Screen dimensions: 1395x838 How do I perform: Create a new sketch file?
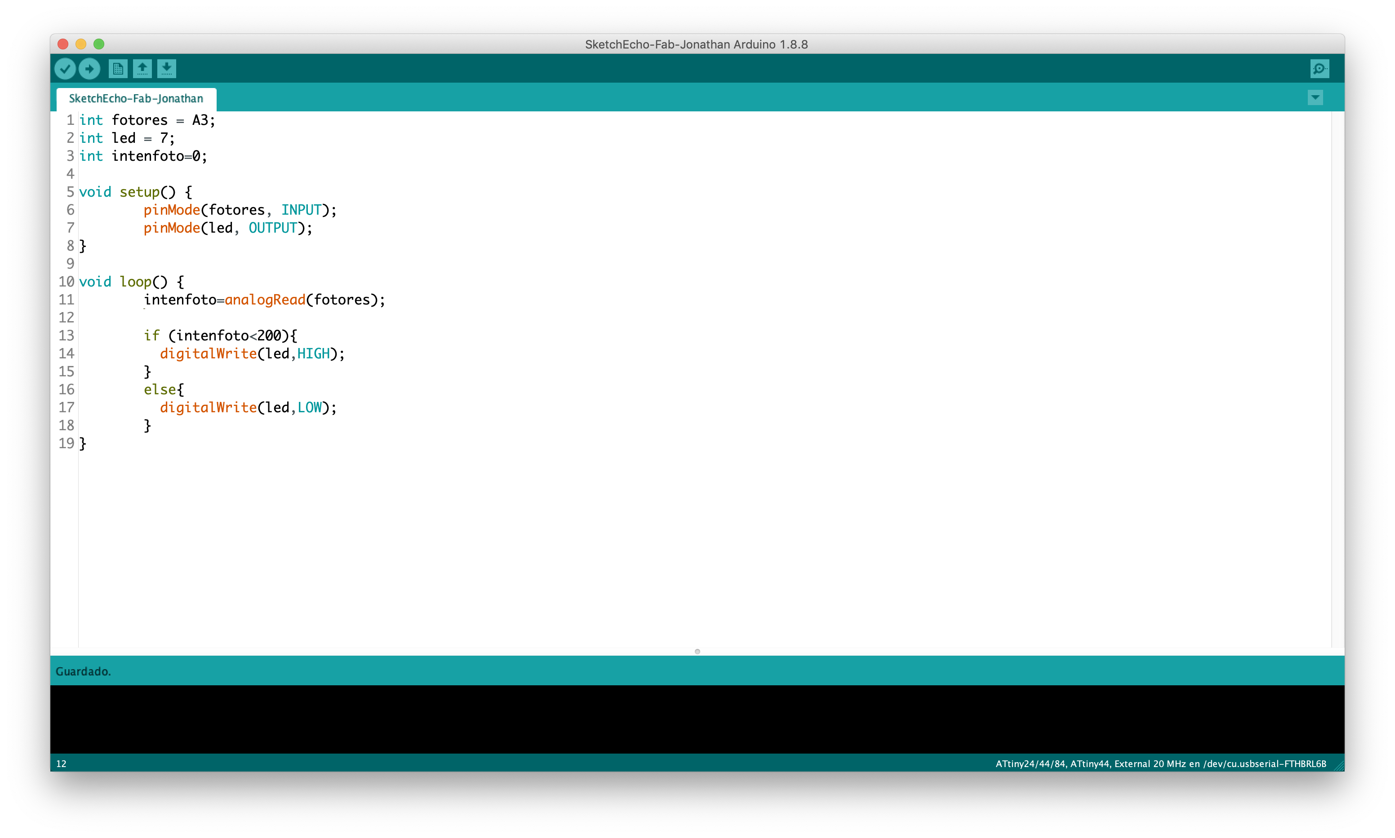[117, 69]
